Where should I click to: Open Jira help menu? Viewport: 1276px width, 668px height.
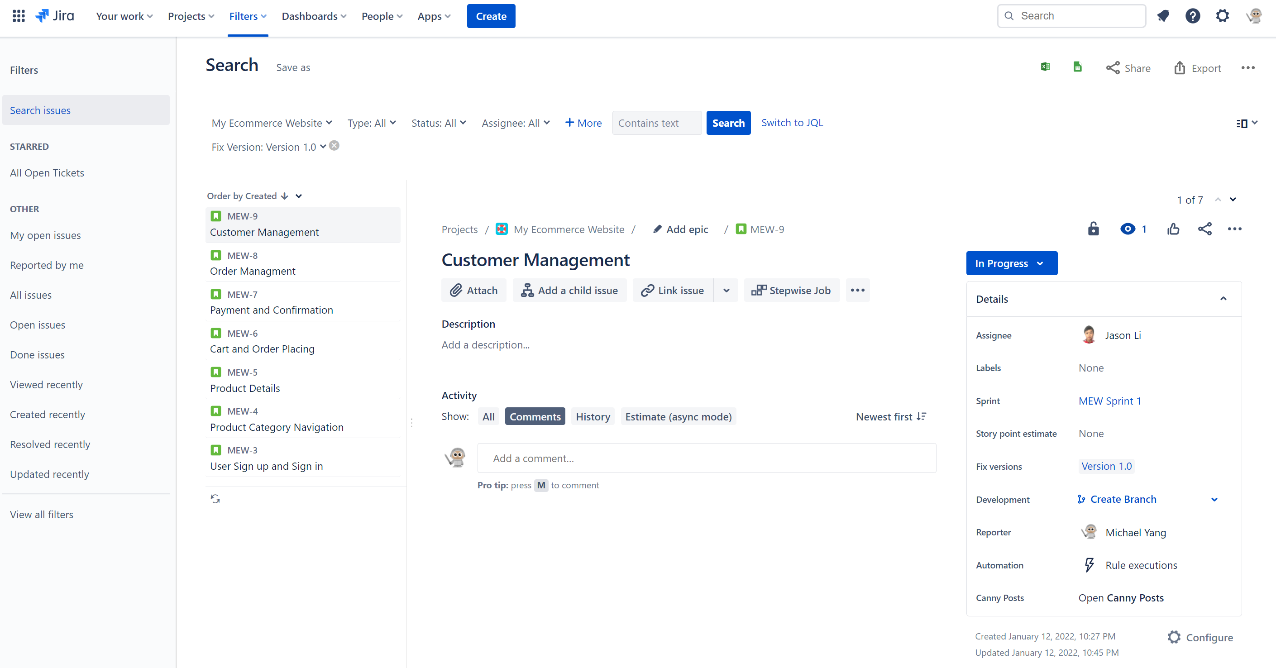1193,15
